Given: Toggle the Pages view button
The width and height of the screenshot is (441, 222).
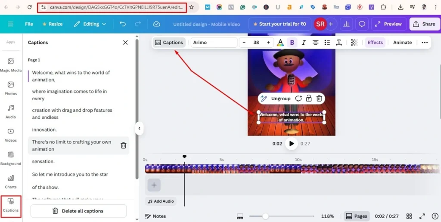Looking at the screenshot, I should [x=357, y=216].
